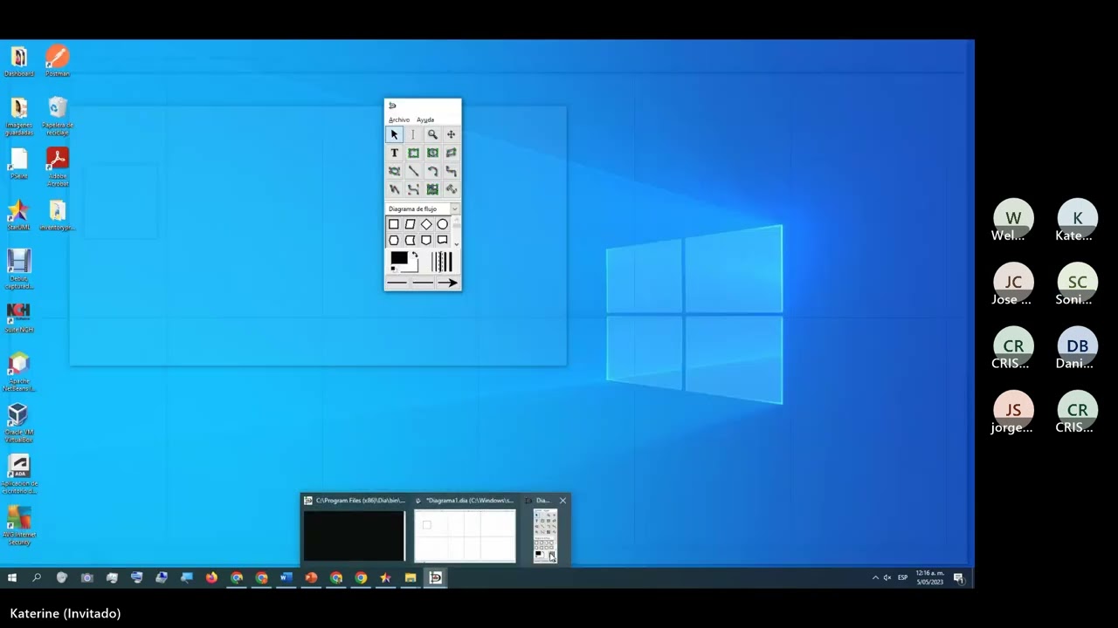Screen dimensions: 1118x628
Task: Pick the off-page connector pentagon shape
Action: tap(426, 240)
